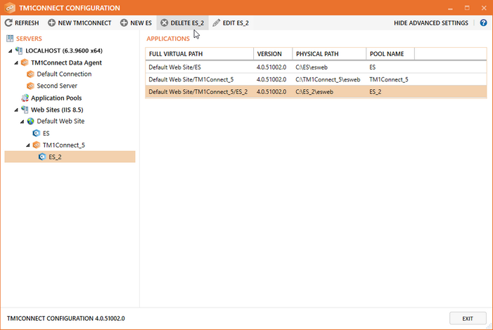Select Web Sites (IIS 8.5) tree item
Image resolution: width=493 pixels, height=330 pixels.
pyautogui.click(x=57, y=110)
